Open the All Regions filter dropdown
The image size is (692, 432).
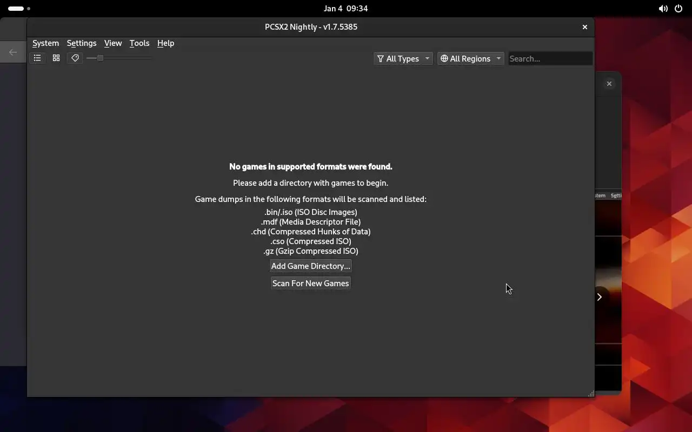pyautogui.click(x=470, y=58)
